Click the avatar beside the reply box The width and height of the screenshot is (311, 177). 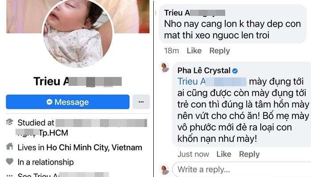tap(165, 170)
